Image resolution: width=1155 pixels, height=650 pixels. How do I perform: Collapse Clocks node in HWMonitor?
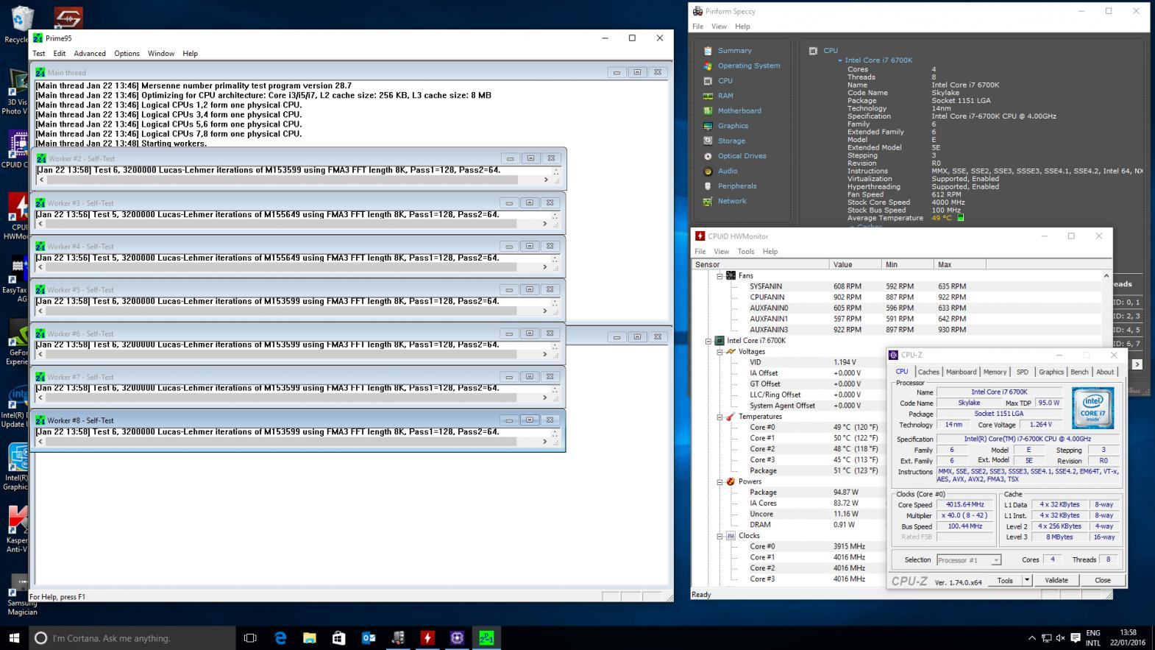(720, 536)
